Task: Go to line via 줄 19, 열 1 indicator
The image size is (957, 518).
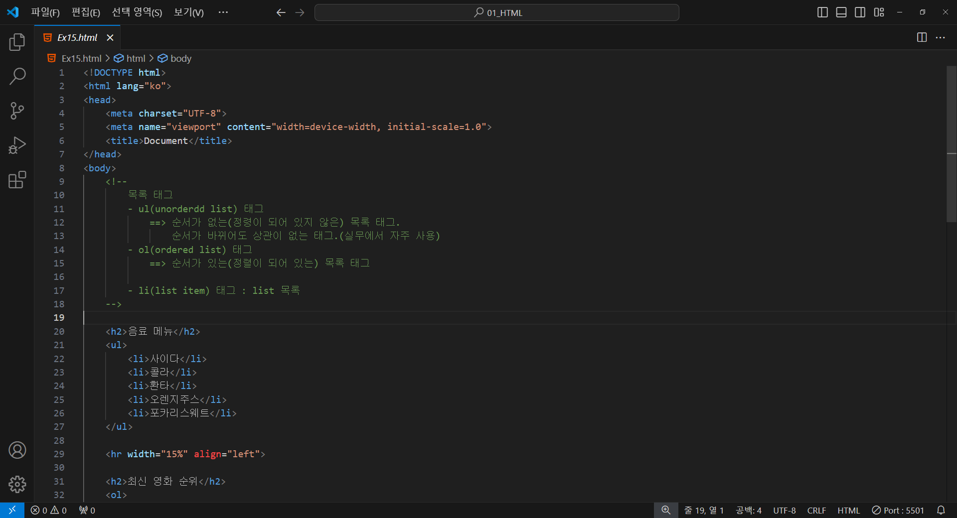Action: [x=704, y=511]
